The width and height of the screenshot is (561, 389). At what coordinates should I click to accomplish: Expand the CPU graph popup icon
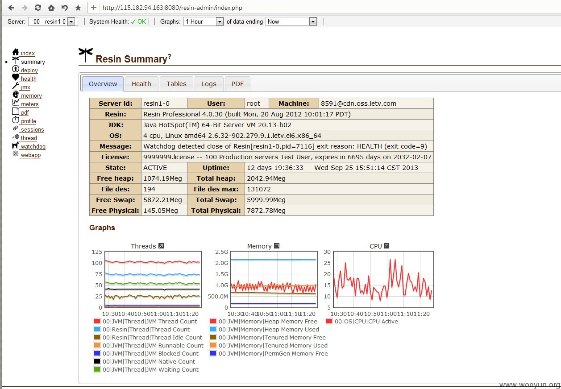point(386,246)
